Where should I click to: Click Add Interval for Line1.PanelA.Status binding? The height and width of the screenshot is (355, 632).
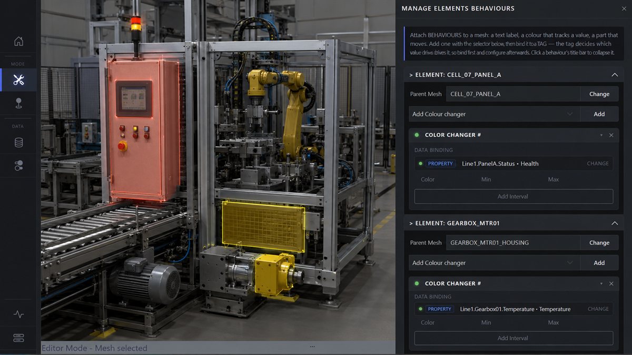click(x=513, y=197)
